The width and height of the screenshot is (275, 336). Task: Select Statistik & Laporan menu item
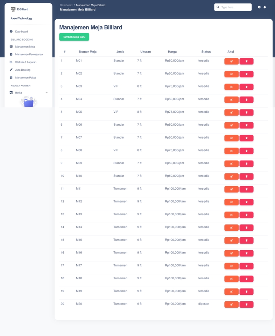pos(26,62)
